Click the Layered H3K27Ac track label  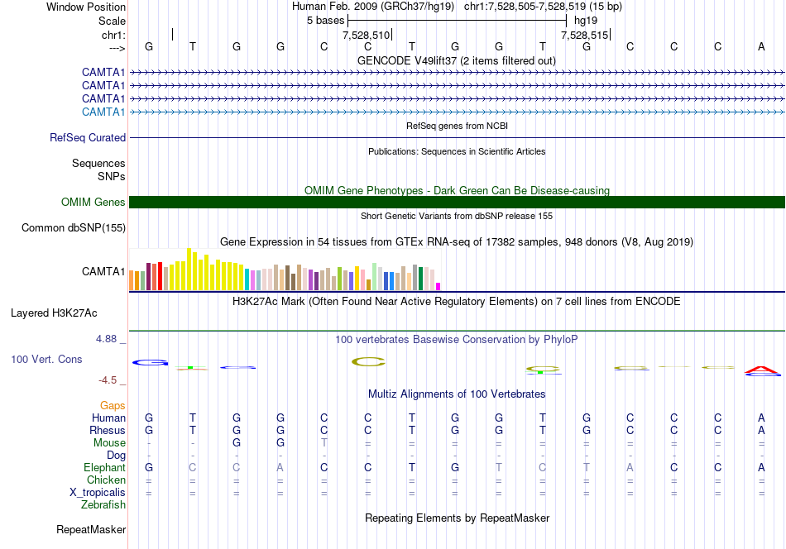point(54,313)
